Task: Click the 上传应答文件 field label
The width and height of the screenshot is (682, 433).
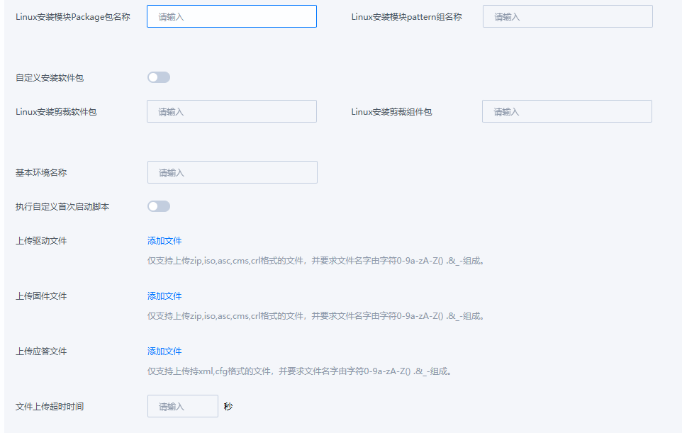Action: point(41,352)
